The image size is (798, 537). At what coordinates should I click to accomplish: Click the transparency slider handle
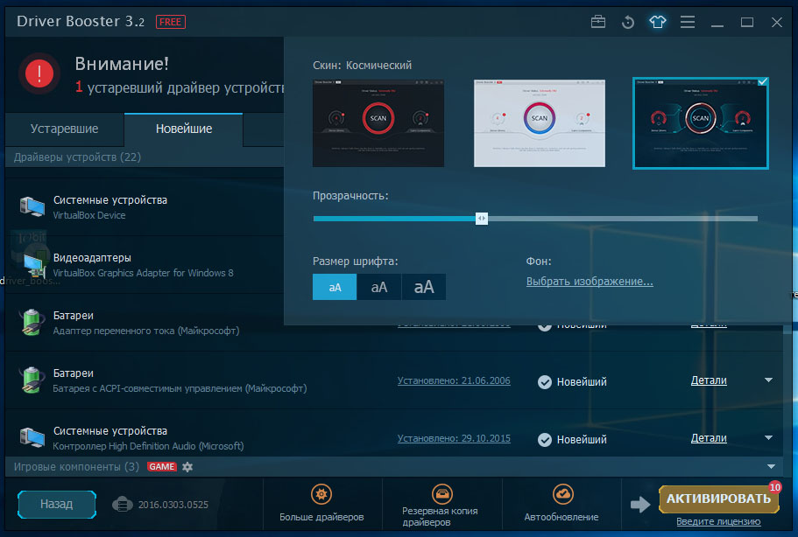click(x=482, y=219)
